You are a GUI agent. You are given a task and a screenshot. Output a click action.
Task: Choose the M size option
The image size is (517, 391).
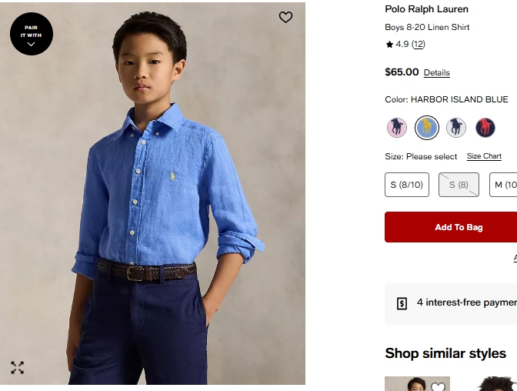505,185
